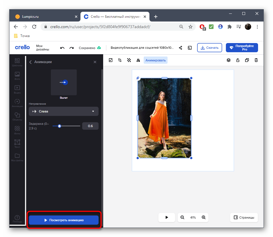This screenshot has width=273, height=237.
Task: Undo the last action
Action: pyautogui.click(x=62, y=48)
